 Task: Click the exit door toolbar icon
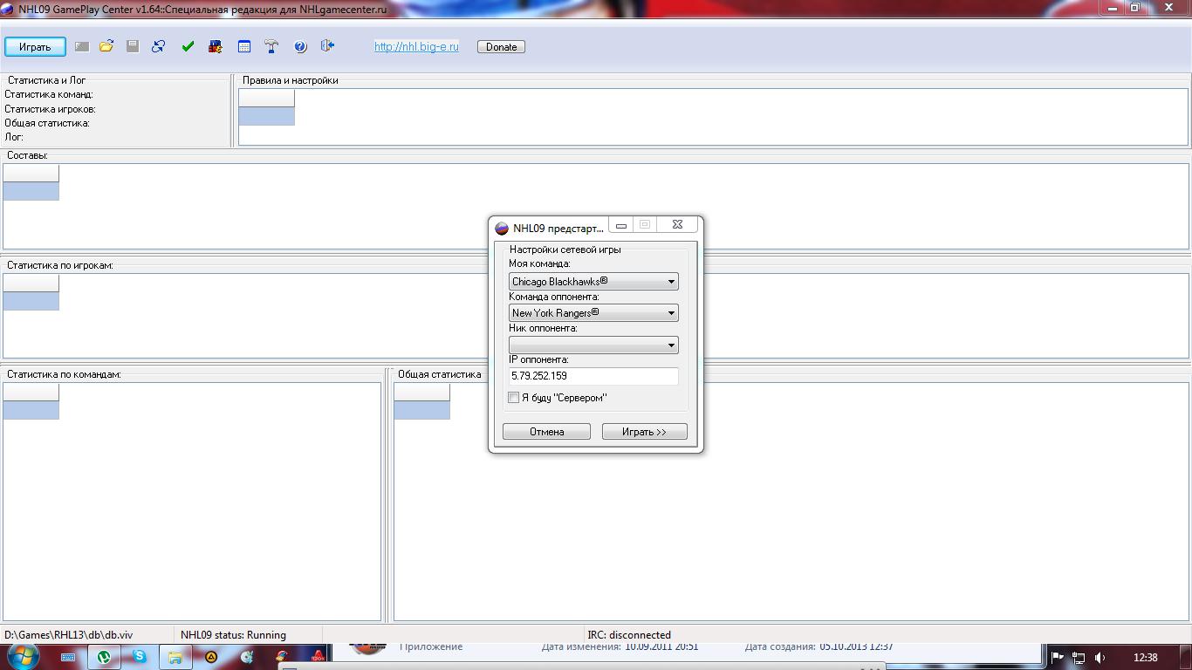327,46
